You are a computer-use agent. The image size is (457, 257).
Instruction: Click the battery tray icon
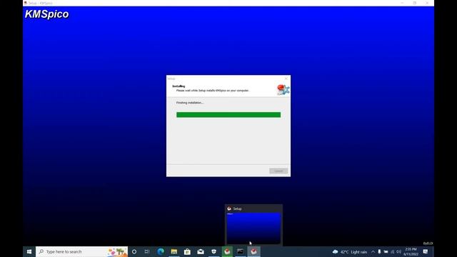point(386,251)
